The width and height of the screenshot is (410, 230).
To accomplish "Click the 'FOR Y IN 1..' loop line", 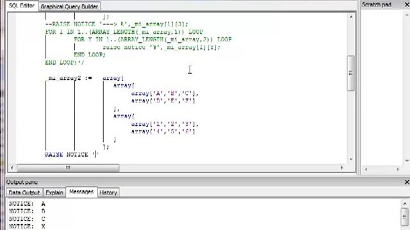I will [152, 40].
